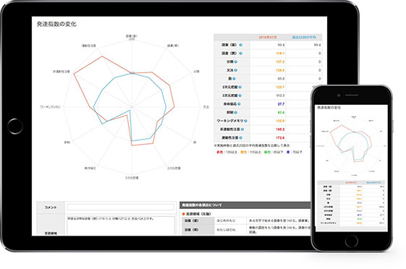The image size is (406, 269).
Task: Click radar chart axis label 身体協応
Action: 90,168
